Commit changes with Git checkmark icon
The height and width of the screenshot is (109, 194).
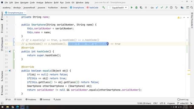pyautogui.click(x=162, y=8)
